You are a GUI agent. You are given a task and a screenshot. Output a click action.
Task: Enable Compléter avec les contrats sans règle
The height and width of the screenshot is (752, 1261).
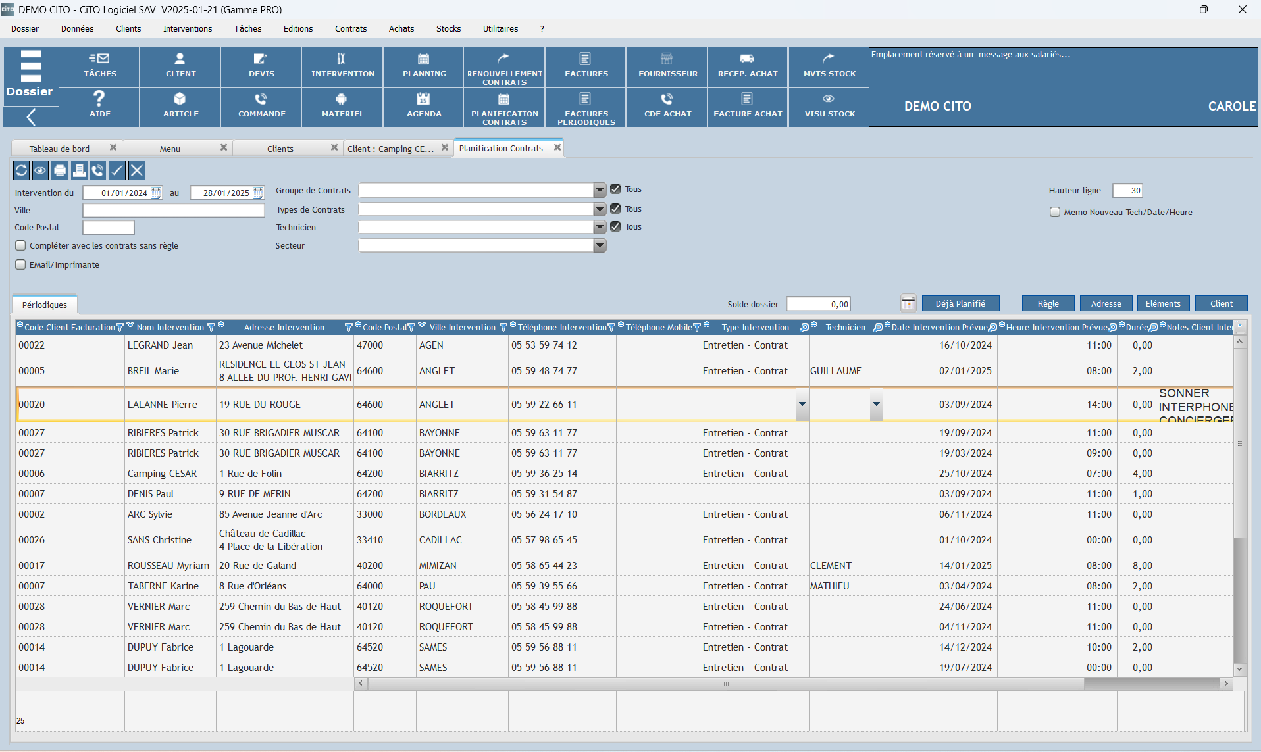tap(21, 245)
